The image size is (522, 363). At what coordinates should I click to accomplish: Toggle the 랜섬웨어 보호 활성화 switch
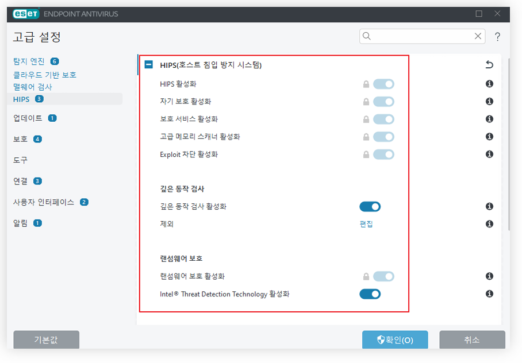pos(383,276)
